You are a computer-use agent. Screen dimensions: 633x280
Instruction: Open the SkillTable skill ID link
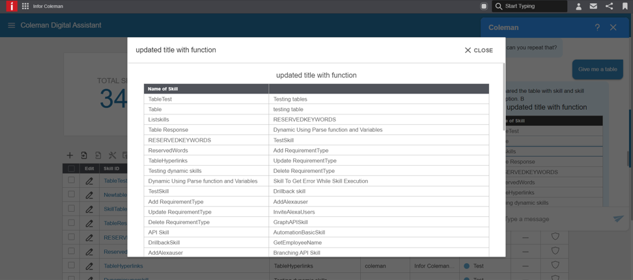115,209
